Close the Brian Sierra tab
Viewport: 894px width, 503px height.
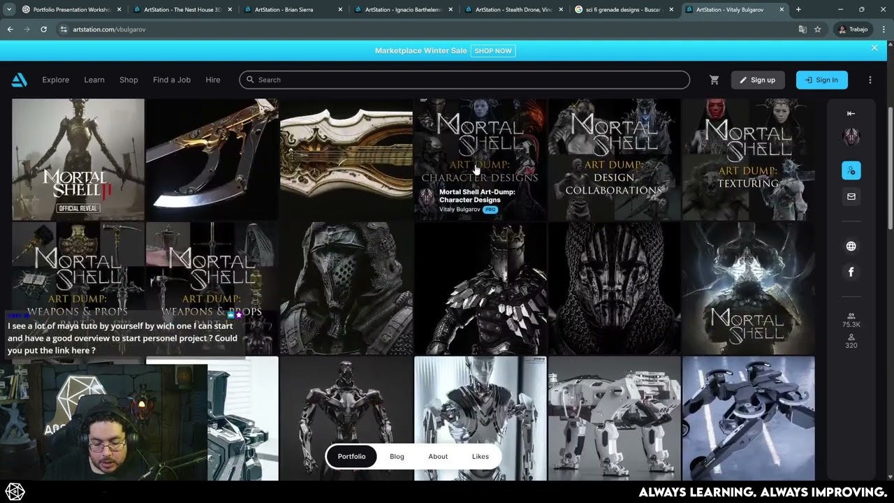coord(340,10)
